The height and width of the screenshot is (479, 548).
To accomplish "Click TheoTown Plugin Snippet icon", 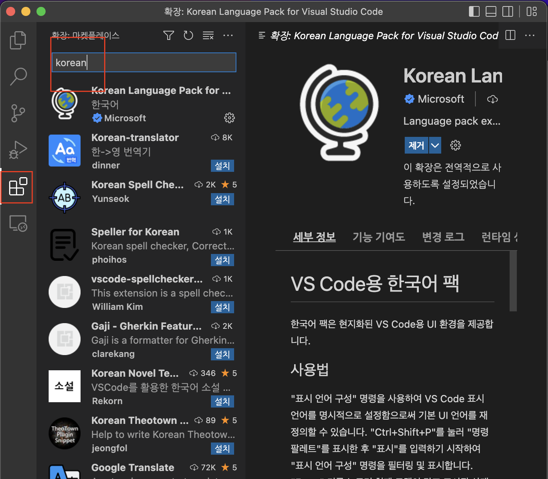I will tap(65, 433).
